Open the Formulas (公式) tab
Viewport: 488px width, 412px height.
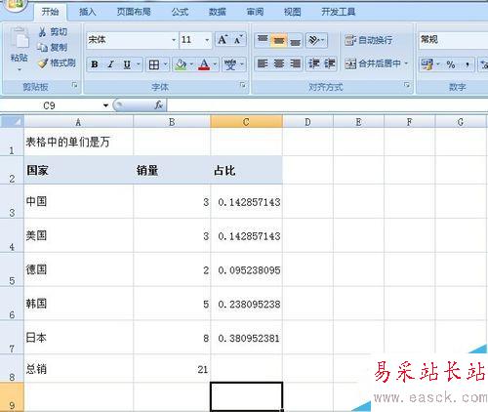180,12
